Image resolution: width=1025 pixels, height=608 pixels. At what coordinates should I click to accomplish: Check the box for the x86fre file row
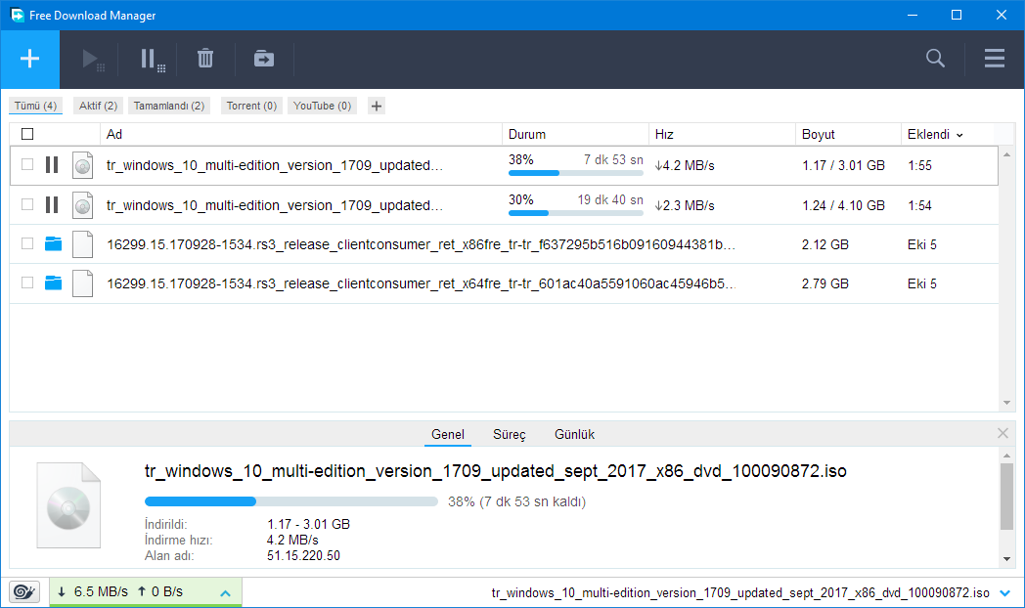coord(26,243)
